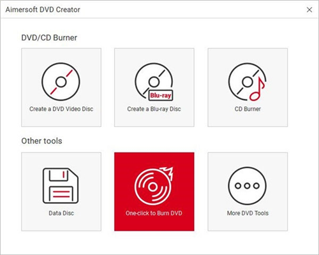Open the "CD Burner" text label
Viewport: 319px width, 255px height.
click(x=248, y=109)
